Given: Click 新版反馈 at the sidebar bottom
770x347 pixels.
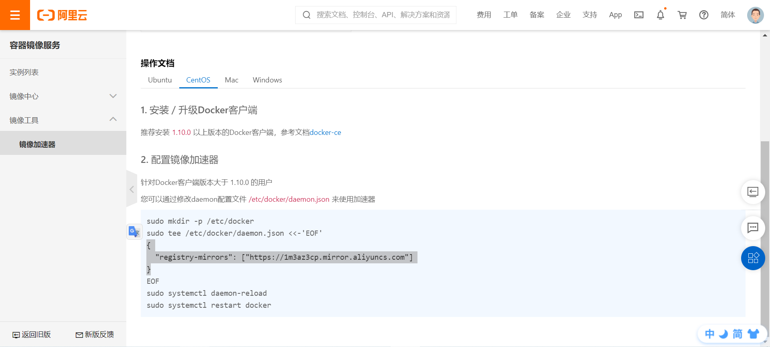Looking at the screenshot, I should tap(99, 335).
